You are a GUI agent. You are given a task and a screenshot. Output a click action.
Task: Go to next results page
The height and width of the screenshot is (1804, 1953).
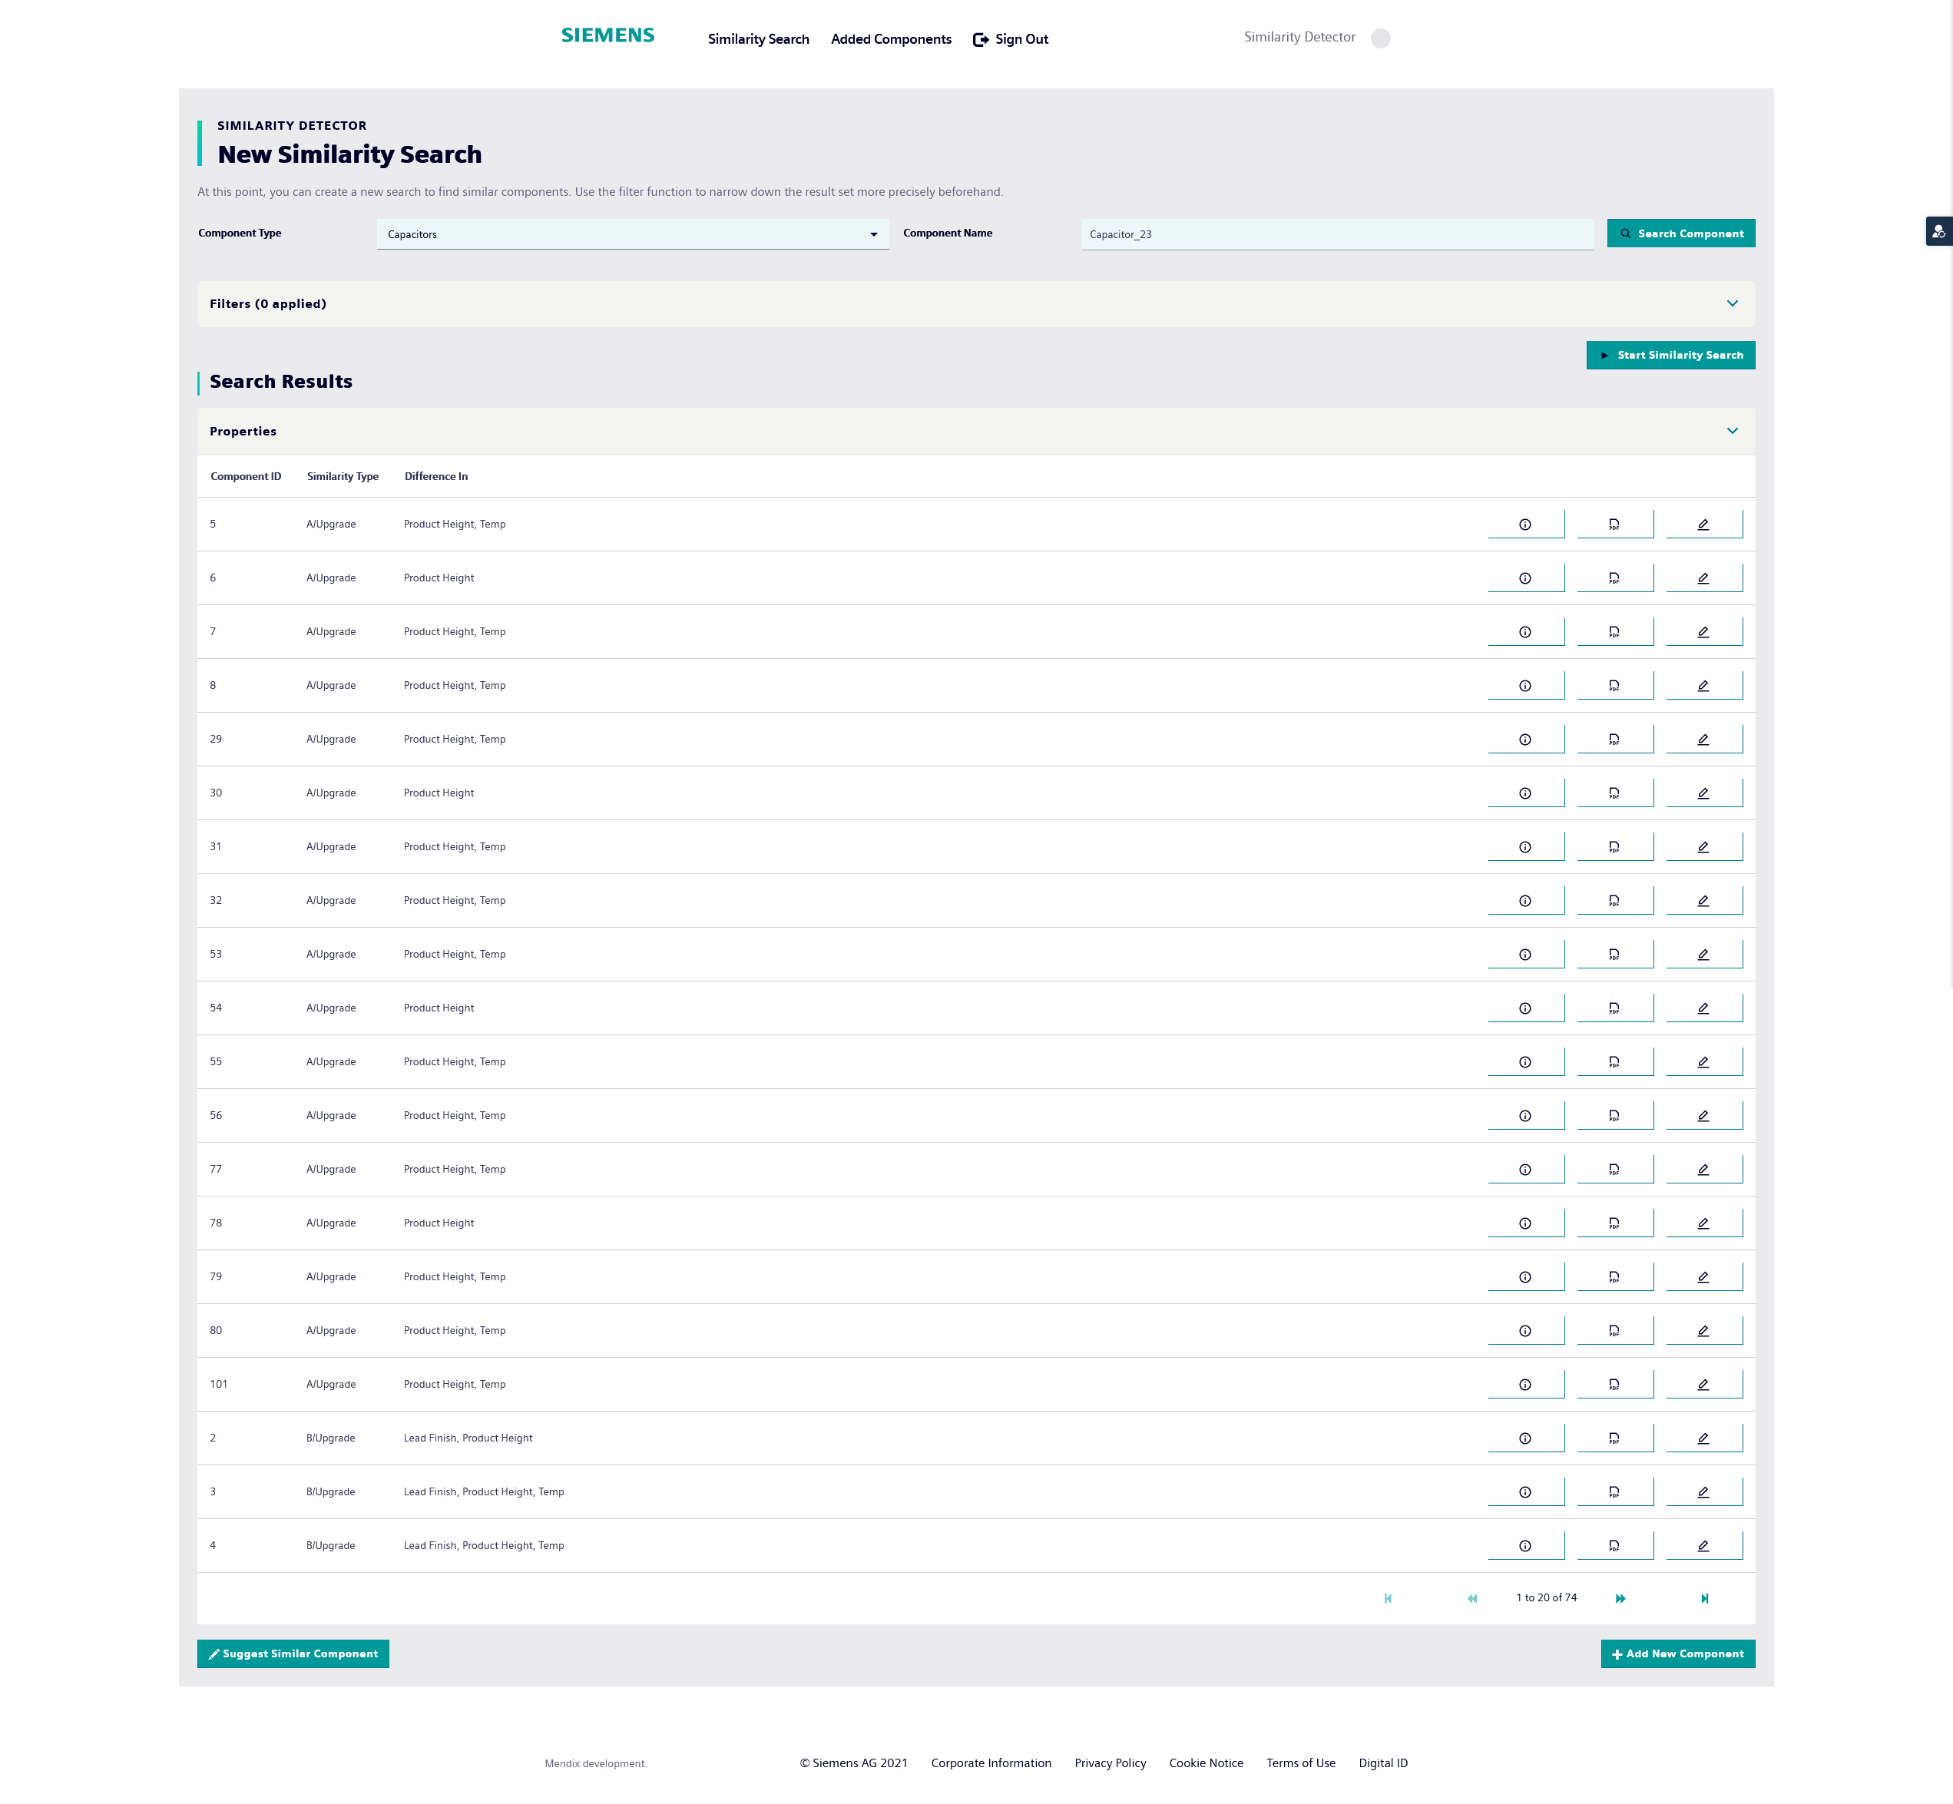click(x=1620, y=1598)
